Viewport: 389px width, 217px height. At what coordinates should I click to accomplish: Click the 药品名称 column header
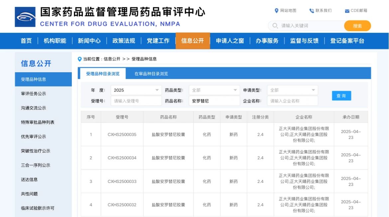point(169,117)
